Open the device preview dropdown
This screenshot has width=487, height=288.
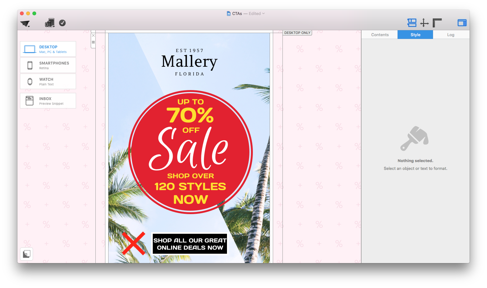(x=50, y=23)
